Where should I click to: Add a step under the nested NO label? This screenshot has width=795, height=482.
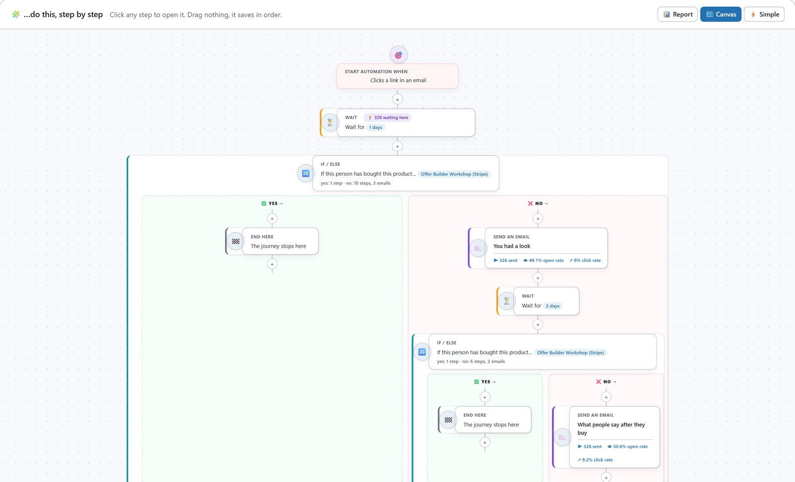(x=606, y=397)
